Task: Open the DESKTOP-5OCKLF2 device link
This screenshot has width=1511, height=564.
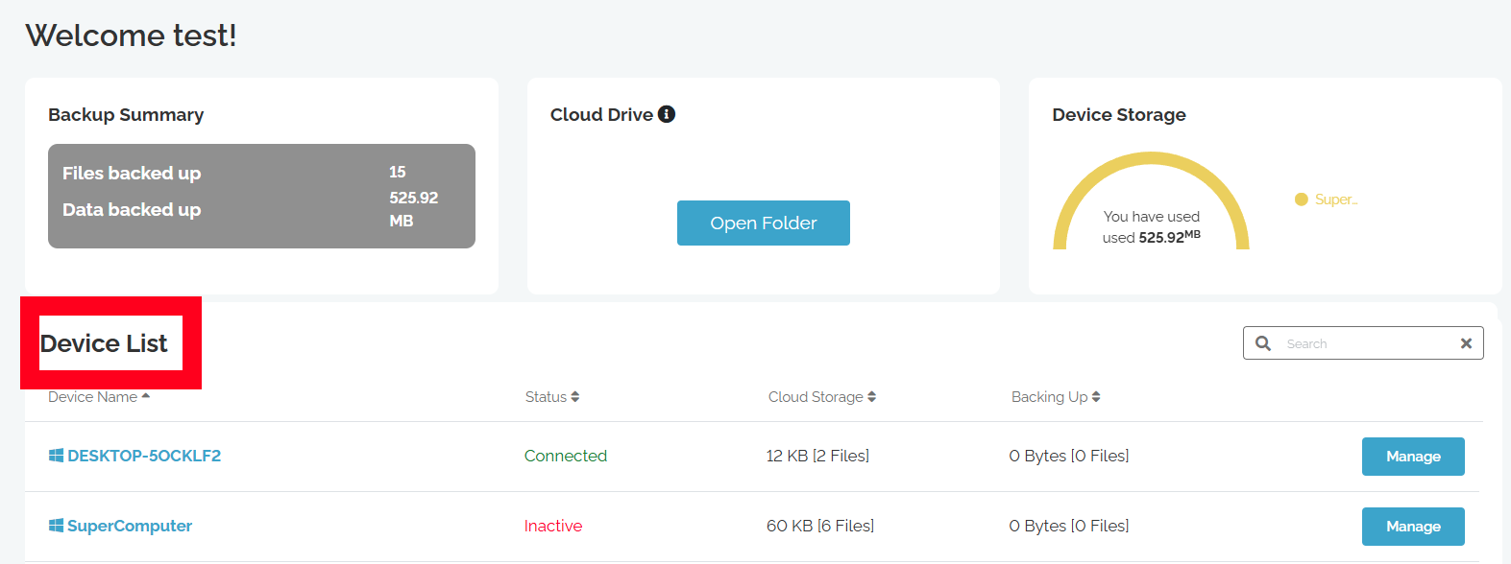Action: [x=144, y=456]
